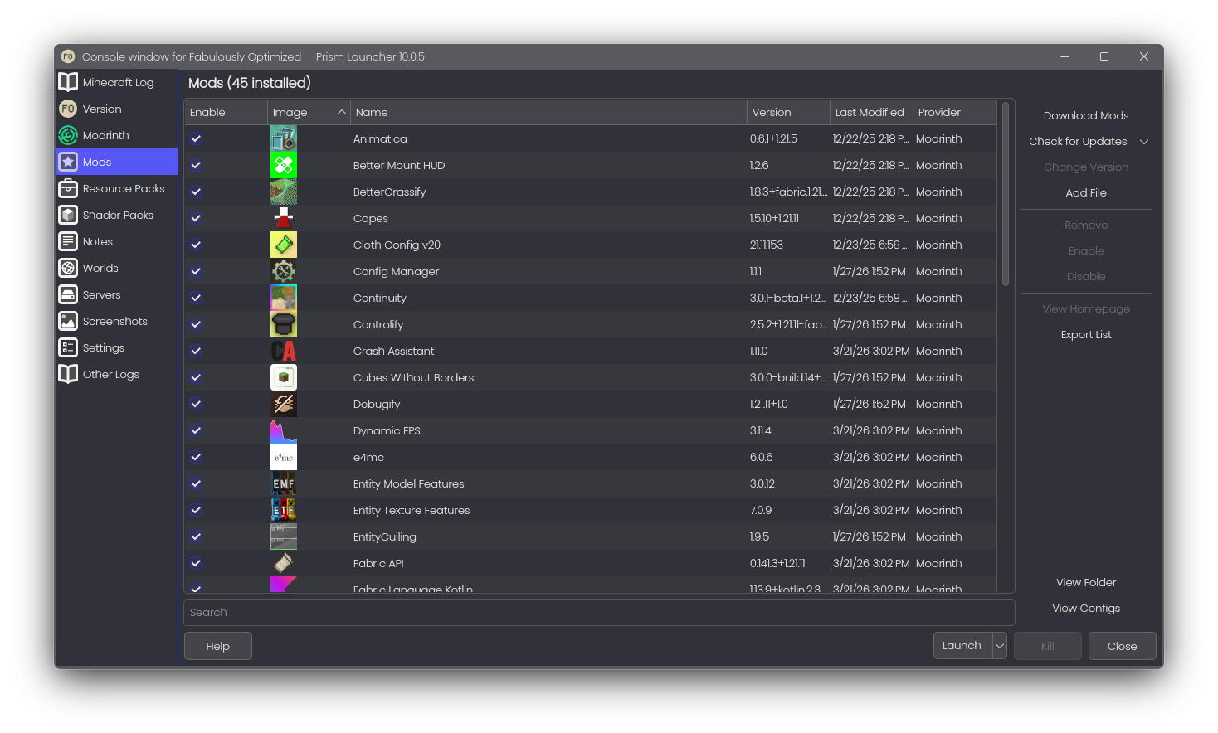Click the Capes mod icon

[284, 218]
